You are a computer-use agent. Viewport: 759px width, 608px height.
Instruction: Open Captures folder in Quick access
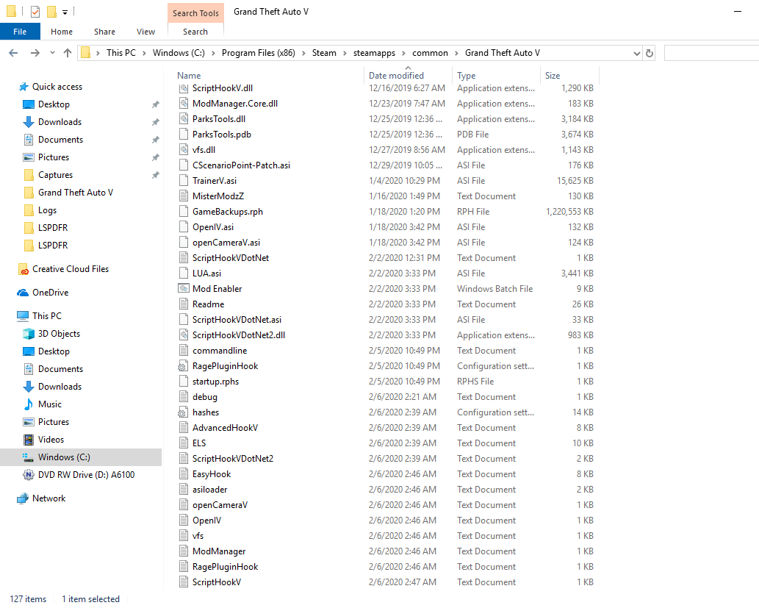coord(55,175)
